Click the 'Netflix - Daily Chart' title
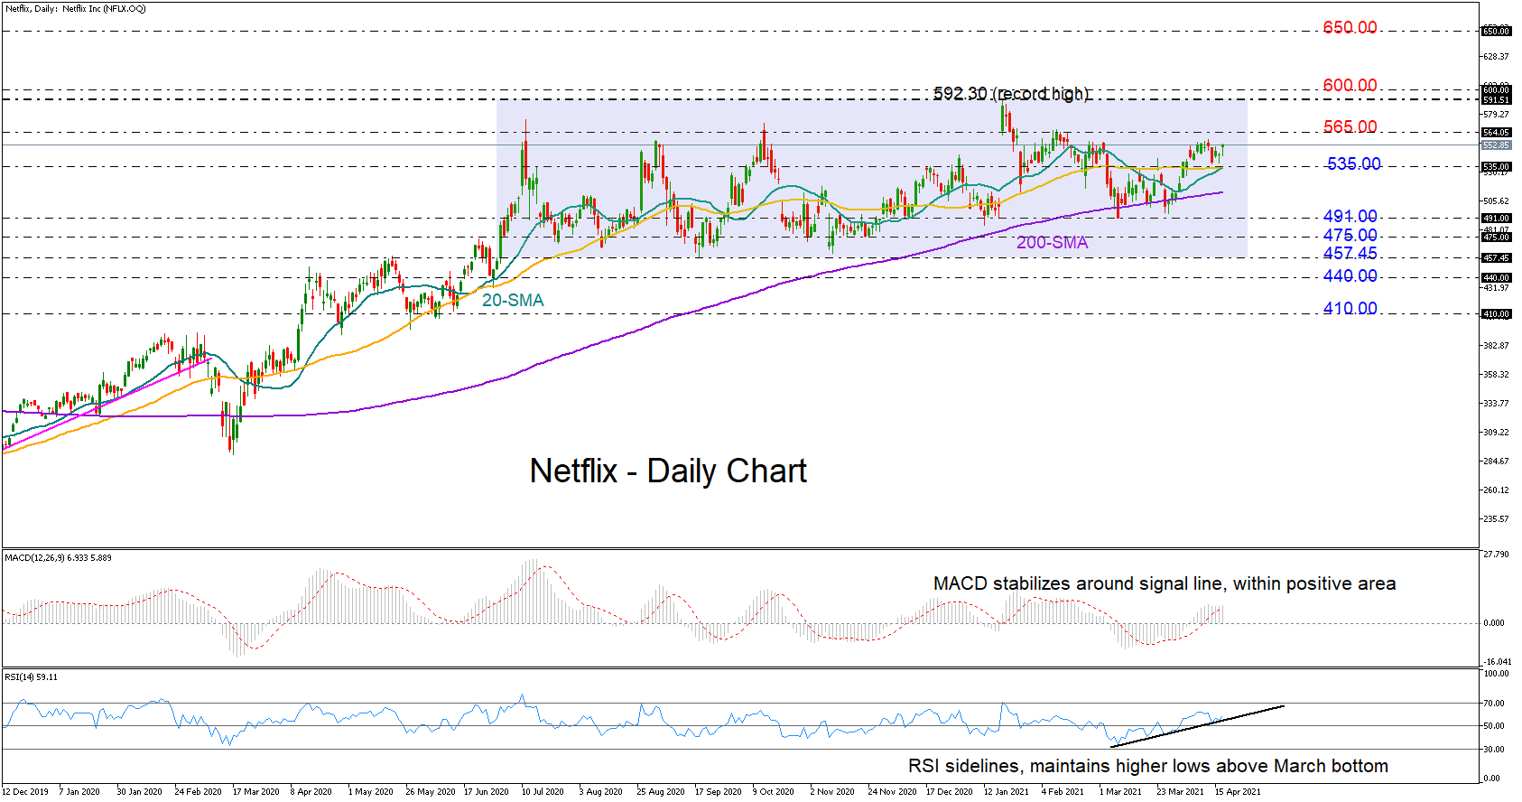Viewport: 1522px width, 802px height. (668, 471)
